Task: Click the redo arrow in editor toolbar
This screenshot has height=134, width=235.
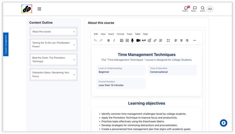Action: point(101,40)
